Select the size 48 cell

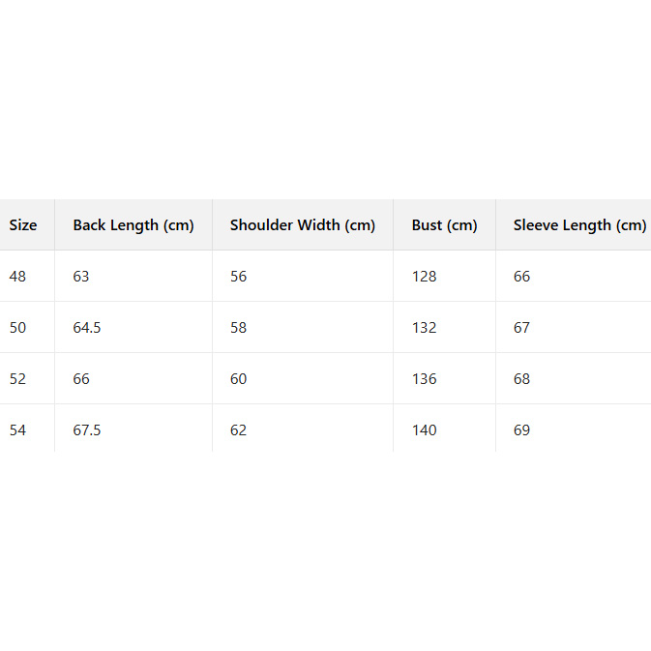click(18, 277)
